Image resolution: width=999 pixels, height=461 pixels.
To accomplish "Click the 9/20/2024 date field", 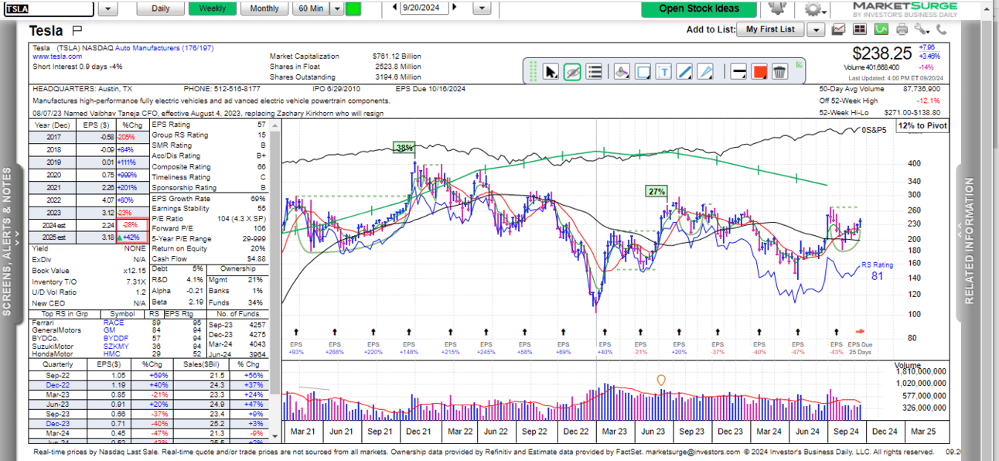I will 425,9.
